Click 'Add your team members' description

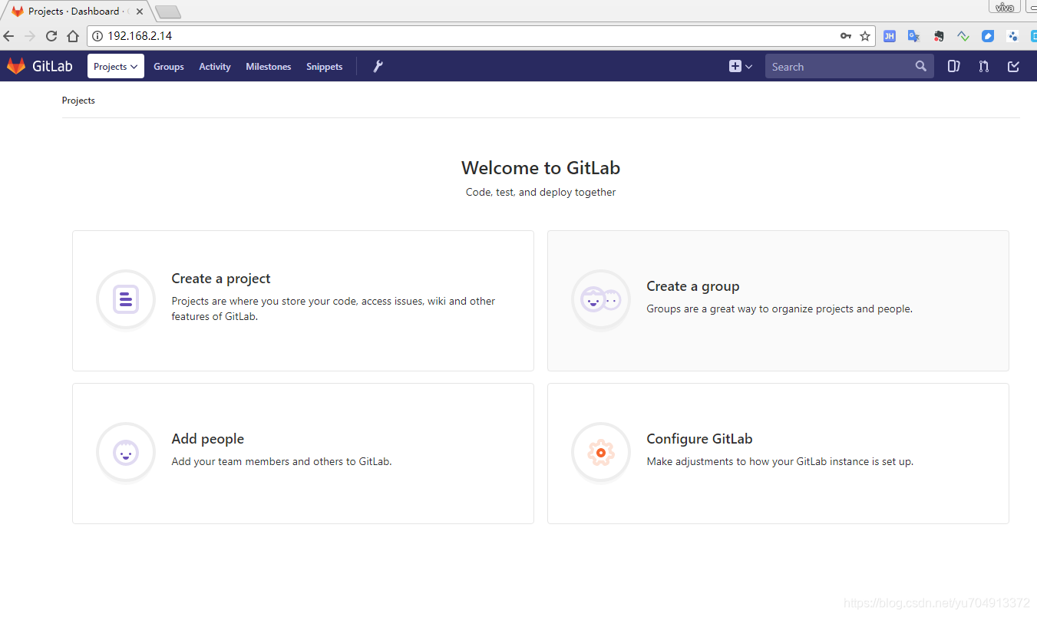[282, 461]
